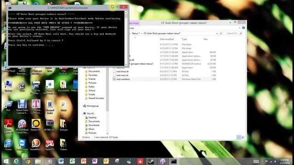Image resolution: width=294 pixels, height=165 pixels.
Task: Open Documents folder on the desktop
Action: click(63, 86)
